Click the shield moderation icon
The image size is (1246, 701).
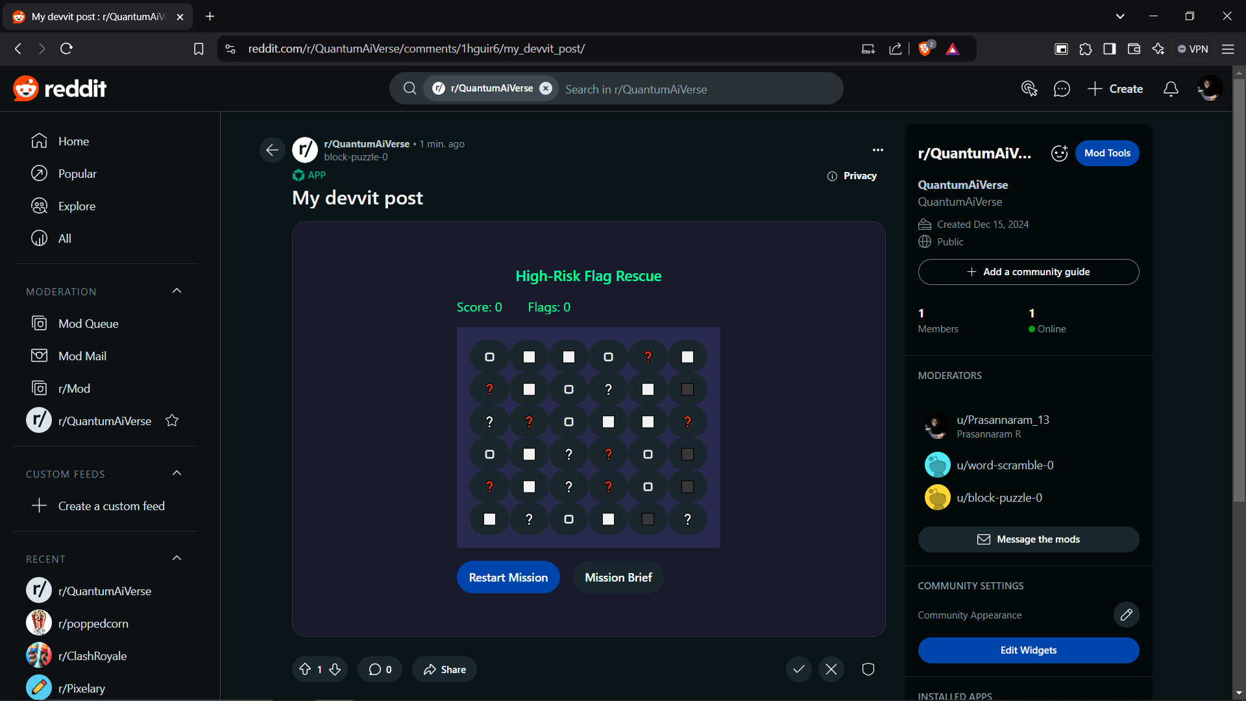coord(868,669)
